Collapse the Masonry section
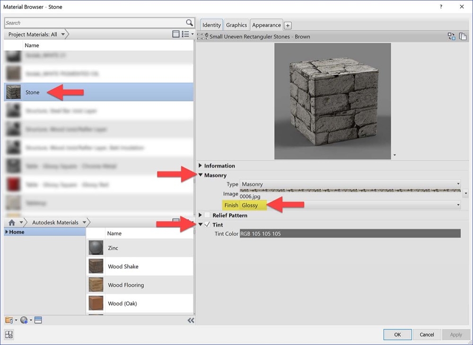This screenshot has width=473, height=345. pos(201,175)
